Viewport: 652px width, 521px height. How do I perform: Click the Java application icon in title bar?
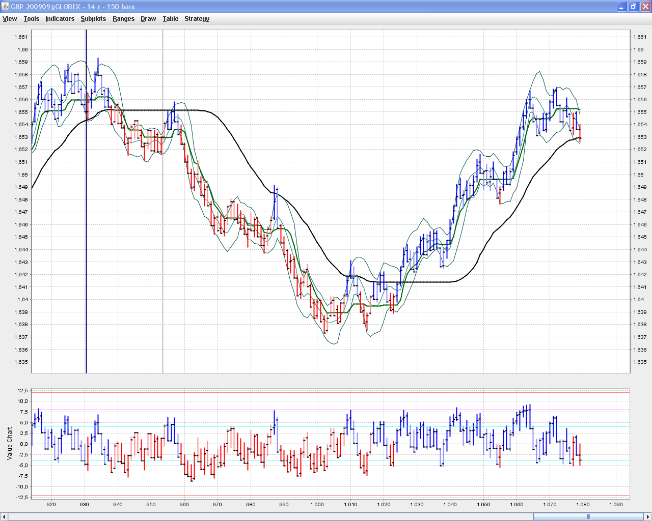click(x=5, y=7)
